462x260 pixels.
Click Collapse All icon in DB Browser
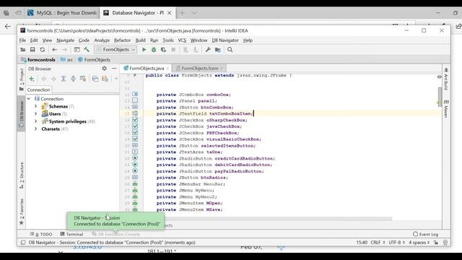click(73, 79)
